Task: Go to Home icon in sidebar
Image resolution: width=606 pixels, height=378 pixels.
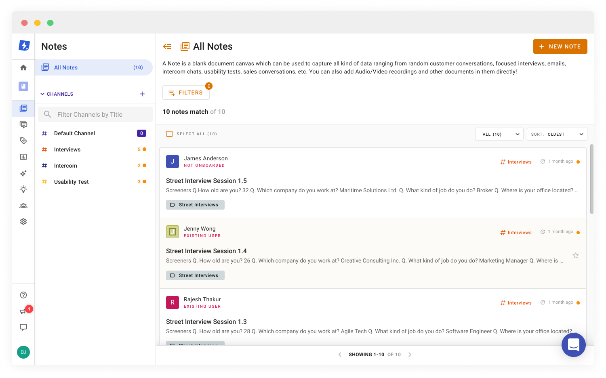Action: click(23, 67)
